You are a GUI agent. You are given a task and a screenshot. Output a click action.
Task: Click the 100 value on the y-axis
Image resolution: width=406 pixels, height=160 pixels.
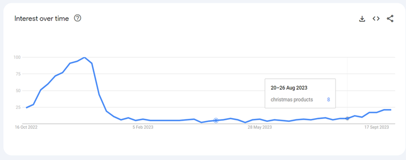click(17, 57)
